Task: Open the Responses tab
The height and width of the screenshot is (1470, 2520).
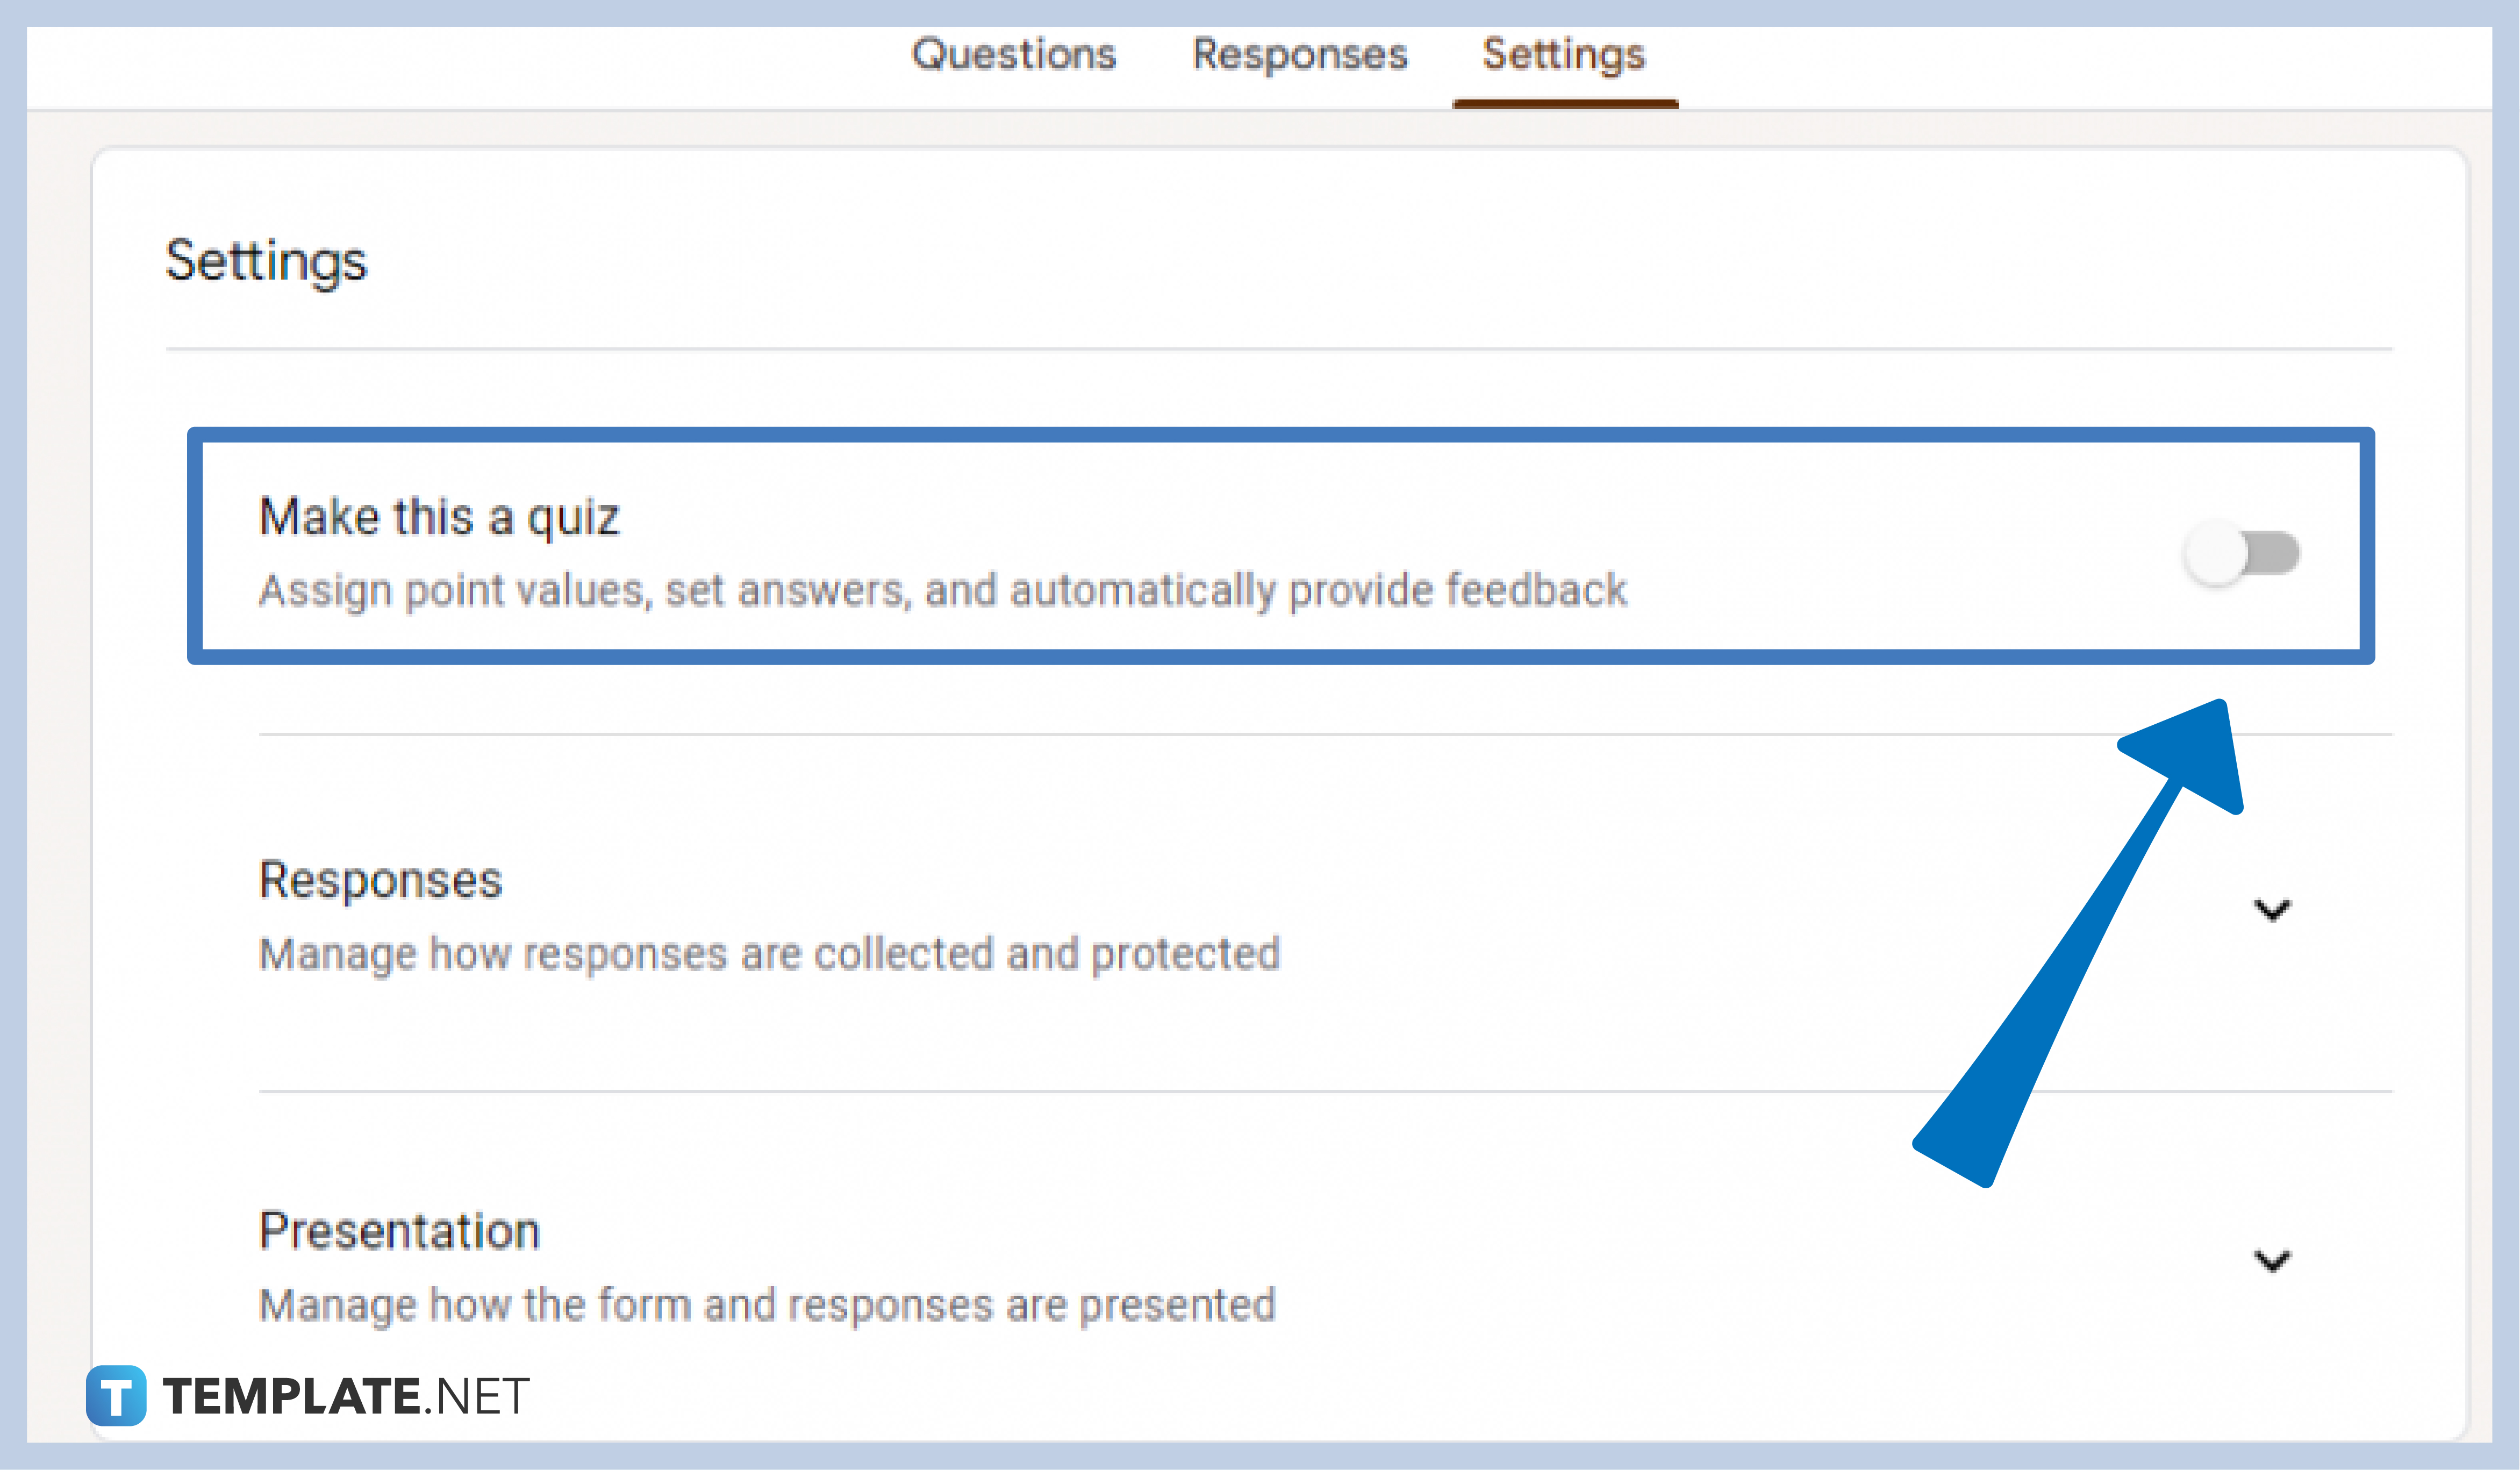Action: [x=1300, y=55]
